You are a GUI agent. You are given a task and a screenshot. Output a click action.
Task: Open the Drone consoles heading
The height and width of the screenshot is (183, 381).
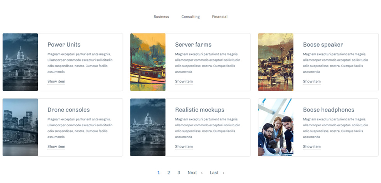pos(68,110)
